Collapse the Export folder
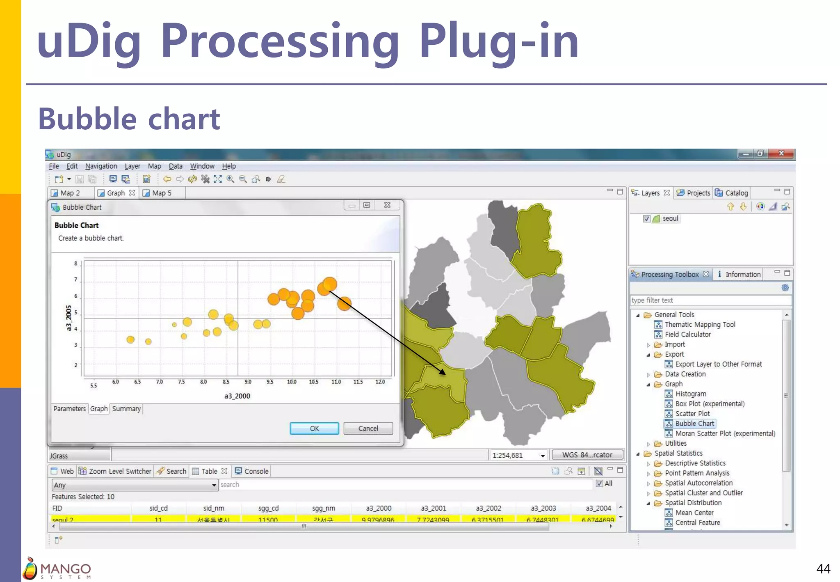Viewport: 840px width, 582px height. click(x=648, y=355)
